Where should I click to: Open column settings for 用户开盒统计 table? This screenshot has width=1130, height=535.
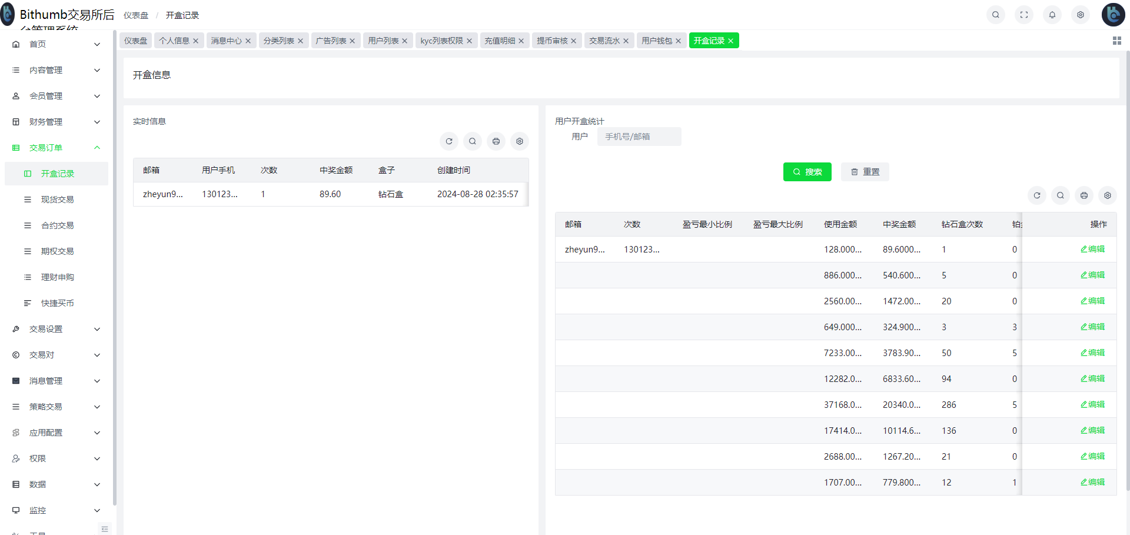click(x=1107, y=195)
